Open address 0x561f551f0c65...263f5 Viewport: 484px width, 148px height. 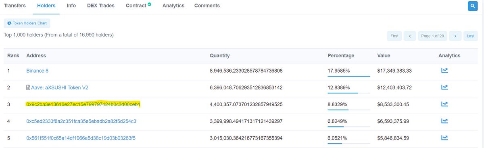[x=81, y=138]
